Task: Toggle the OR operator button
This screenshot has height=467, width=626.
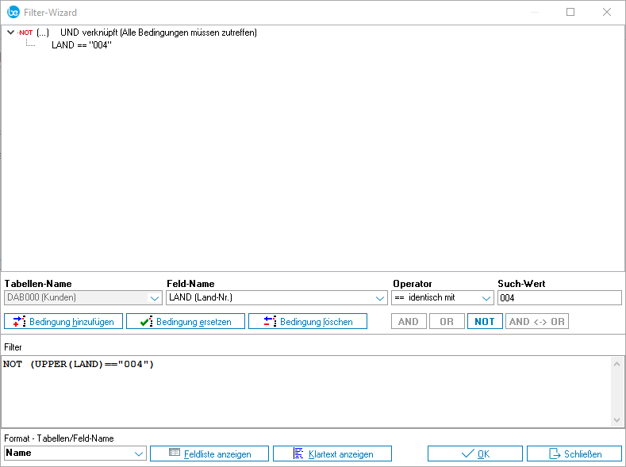Action: [447, 322]
